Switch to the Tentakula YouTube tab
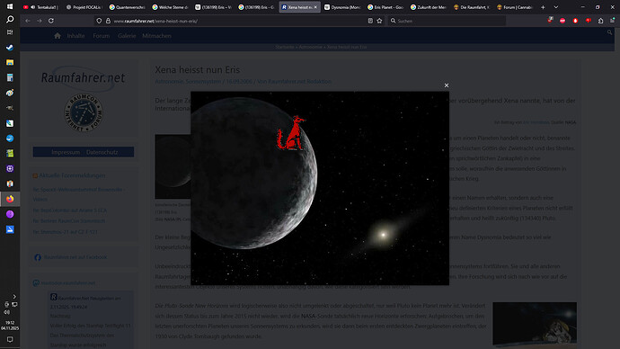 click(41, 7)
